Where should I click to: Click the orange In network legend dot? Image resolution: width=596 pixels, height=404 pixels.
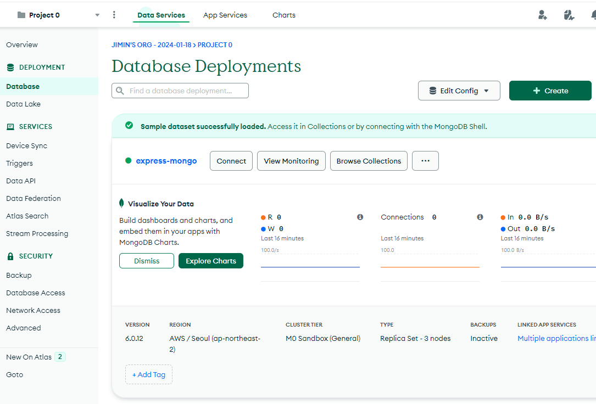click(503, 217)
